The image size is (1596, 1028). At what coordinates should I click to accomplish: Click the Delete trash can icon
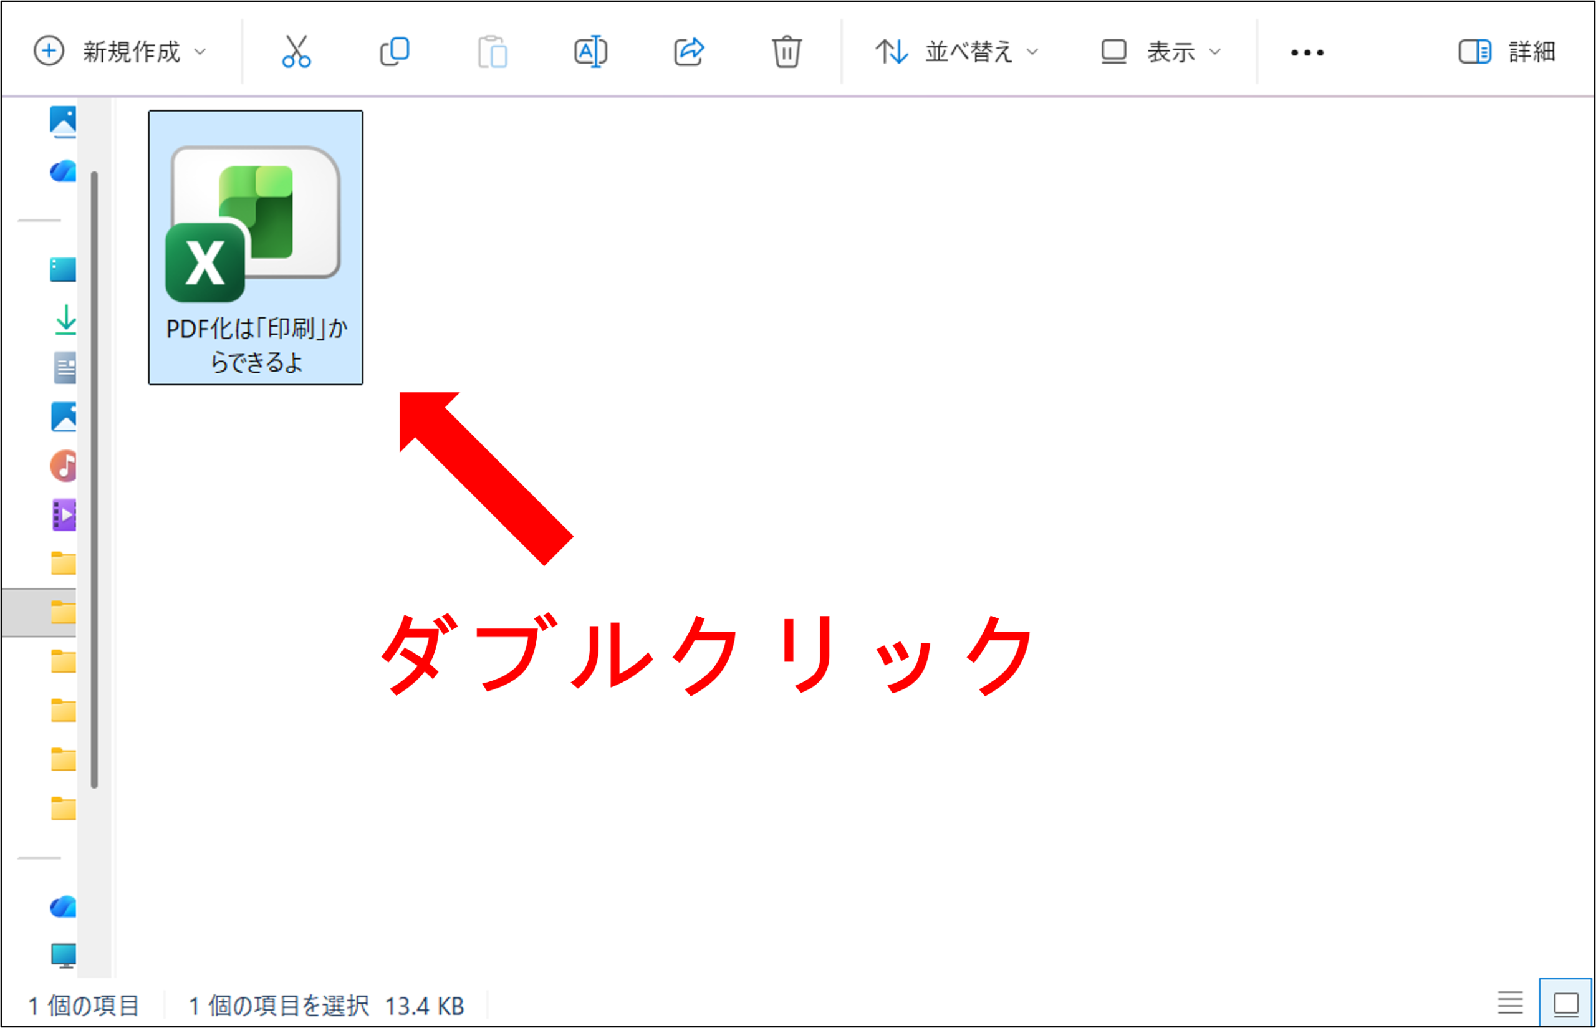tap(787, 51)
